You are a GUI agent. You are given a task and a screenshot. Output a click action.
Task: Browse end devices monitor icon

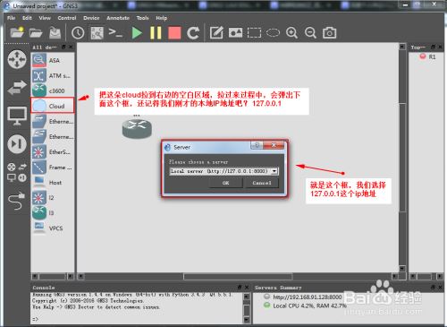click(x=17, y=116)
